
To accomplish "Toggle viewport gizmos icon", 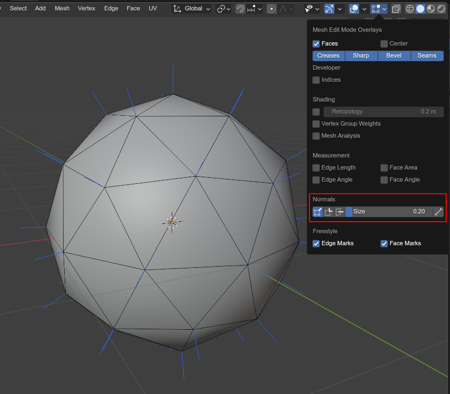I will point(329,9).
